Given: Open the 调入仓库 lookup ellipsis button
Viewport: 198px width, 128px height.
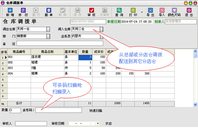Looking at the screenshot, I should tap(101, 29).
